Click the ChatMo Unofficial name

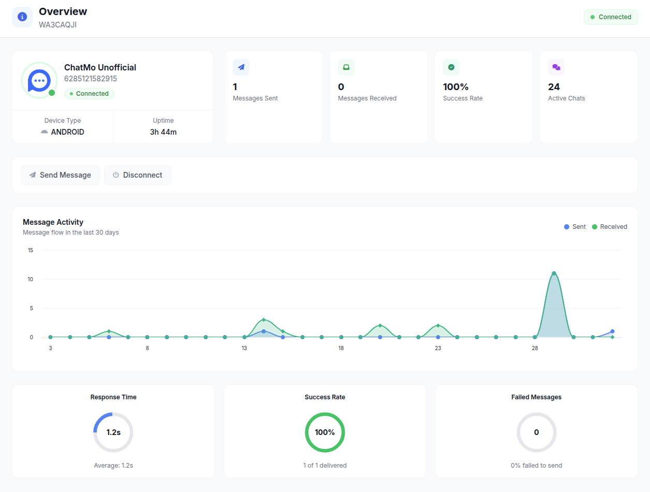[x=100, y=67]
